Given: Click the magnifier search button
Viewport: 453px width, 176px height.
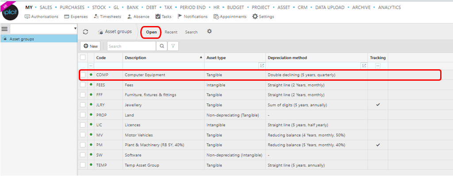Looking at the screenshot, I should 162,46.
